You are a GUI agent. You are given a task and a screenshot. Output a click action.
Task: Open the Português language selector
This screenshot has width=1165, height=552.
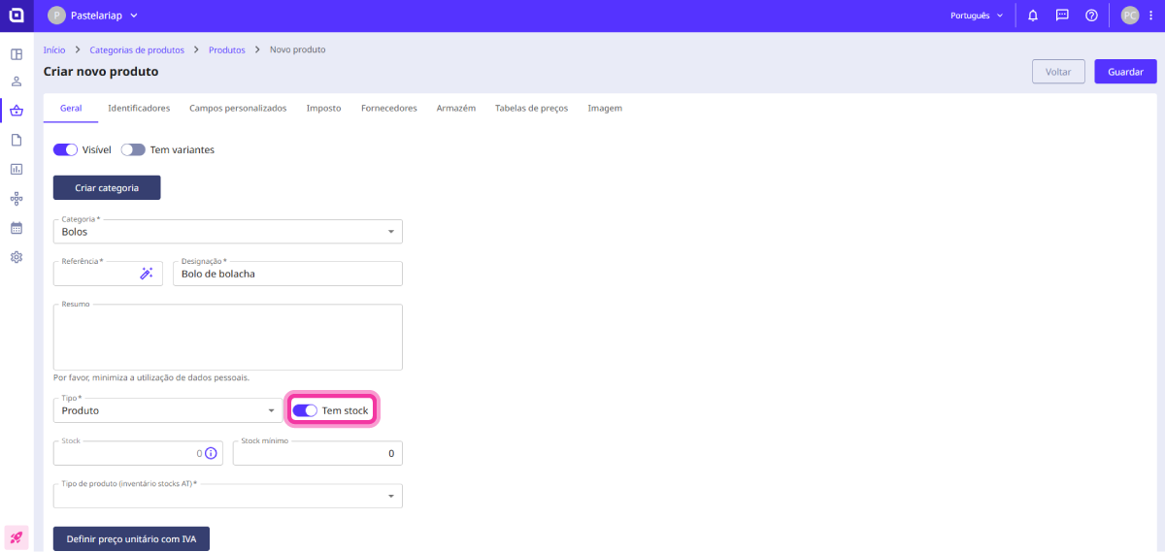(x=977, y=16)
